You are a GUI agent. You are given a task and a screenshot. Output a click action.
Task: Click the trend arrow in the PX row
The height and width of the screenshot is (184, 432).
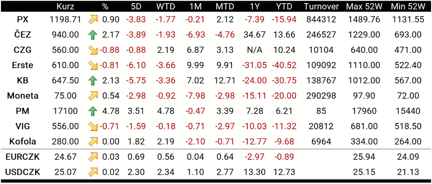[93, 20]
